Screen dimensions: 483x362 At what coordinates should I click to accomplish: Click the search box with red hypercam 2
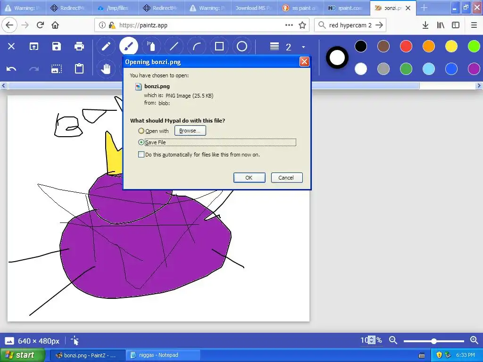tap(350, 25)
